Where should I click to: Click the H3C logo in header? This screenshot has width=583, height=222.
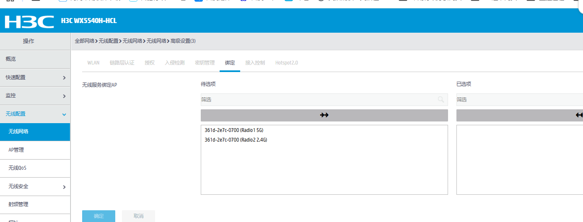tap(29, 21)
